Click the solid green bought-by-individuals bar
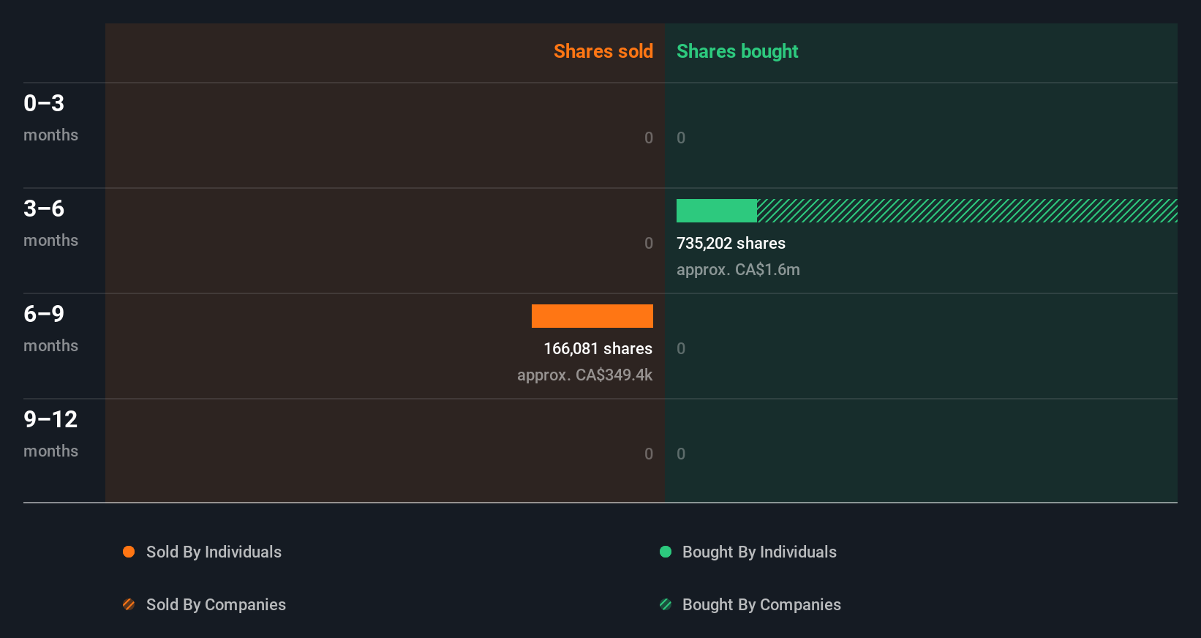Viewport: 1201px width, 638px height. pyautogui.click(x=717, y=211)
